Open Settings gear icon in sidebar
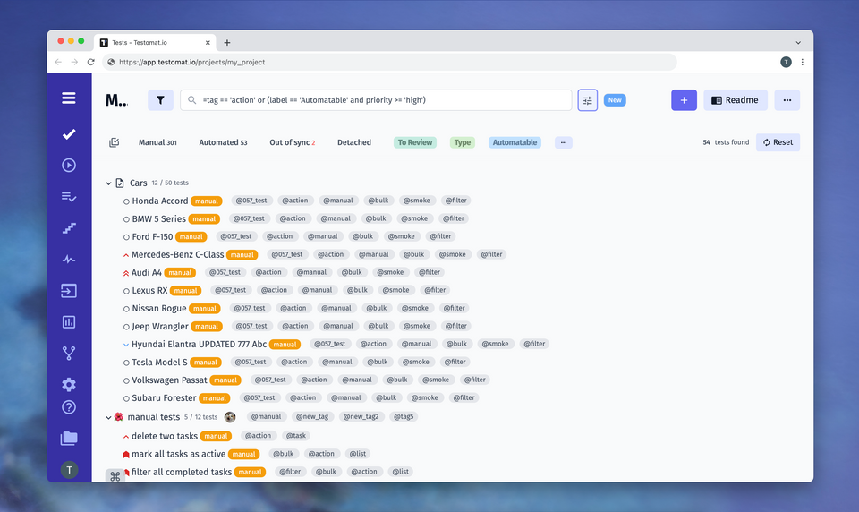 coord(69,384)
